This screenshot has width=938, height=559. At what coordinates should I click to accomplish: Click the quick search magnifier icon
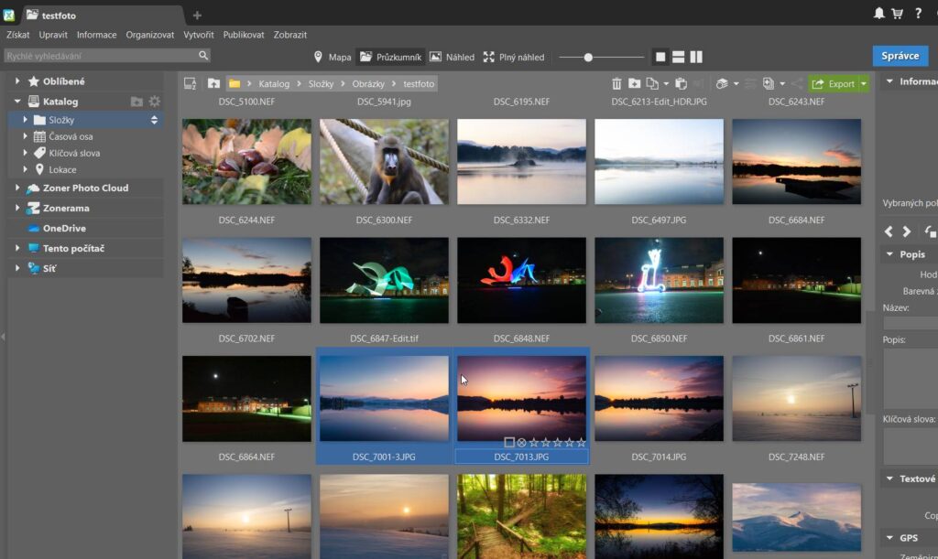pos(203,56)
